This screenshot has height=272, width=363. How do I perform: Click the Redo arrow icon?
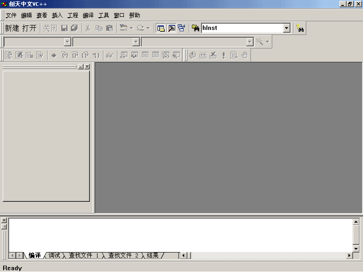click(x=140, y=28)
